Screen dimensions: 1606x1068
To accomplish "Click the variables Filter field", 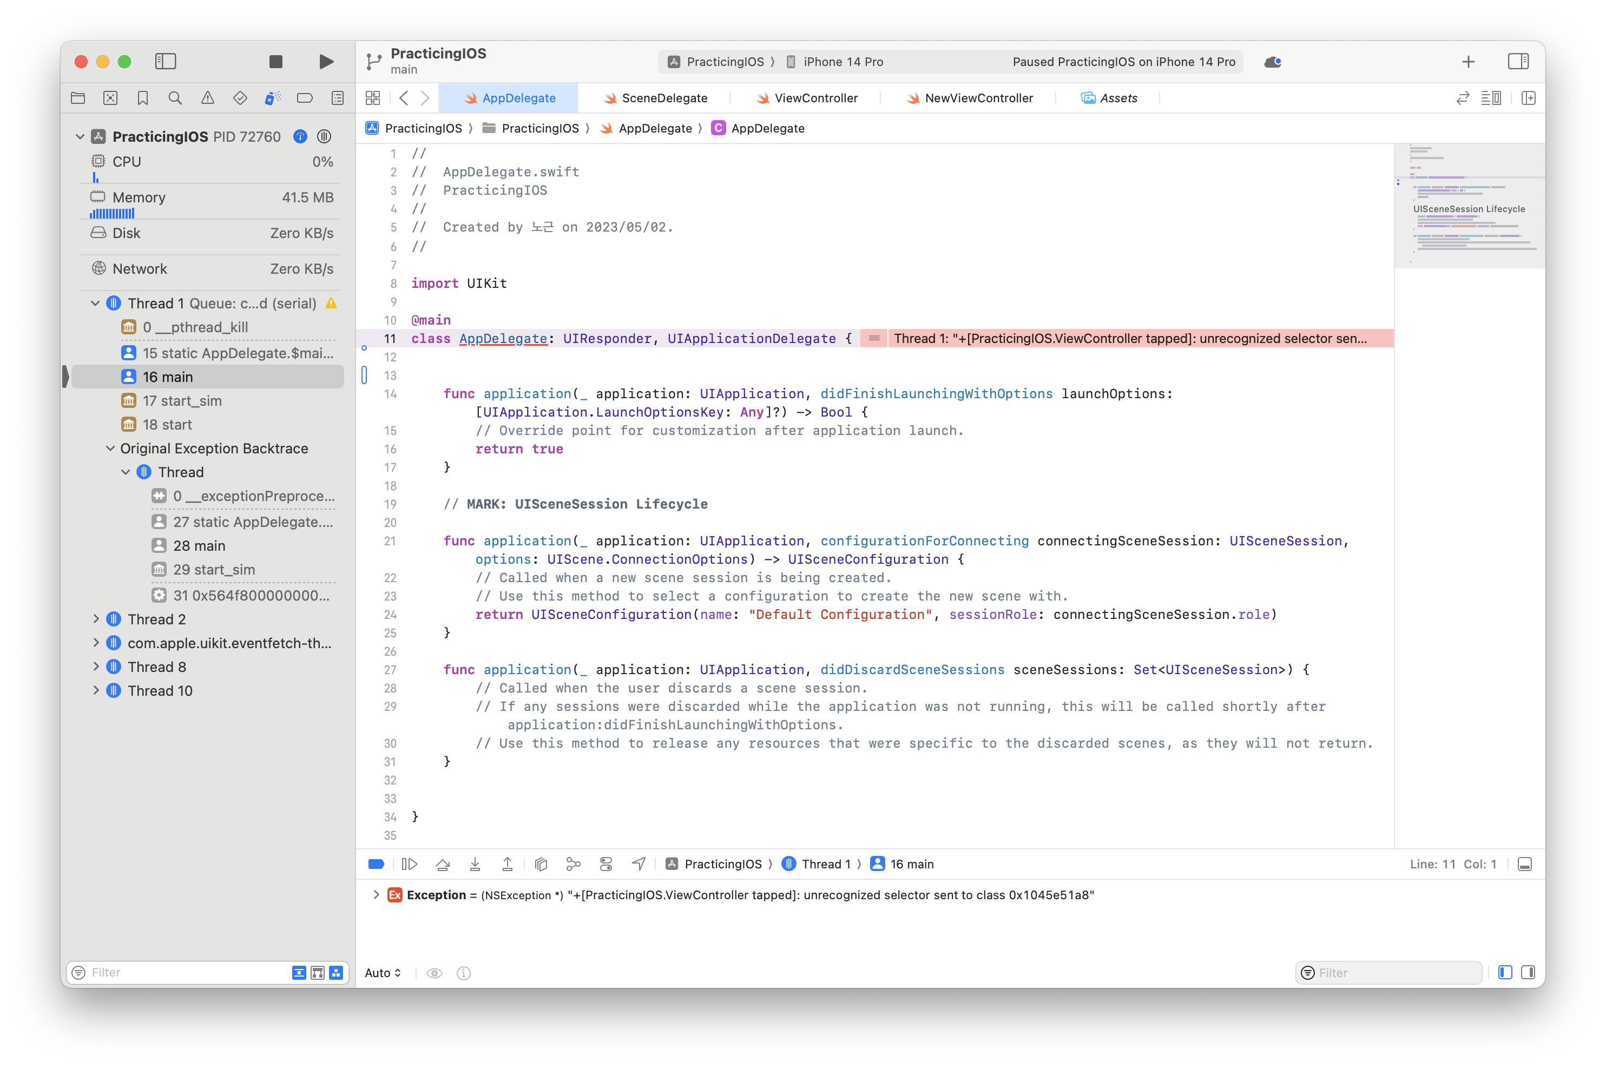I will (1395, 973).
